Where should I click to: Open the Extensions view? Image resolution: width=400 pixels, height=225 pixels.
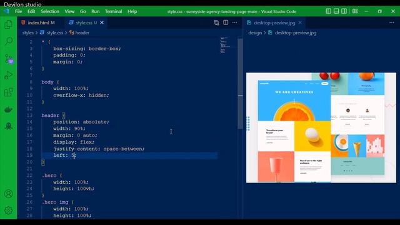pos(8,92)
